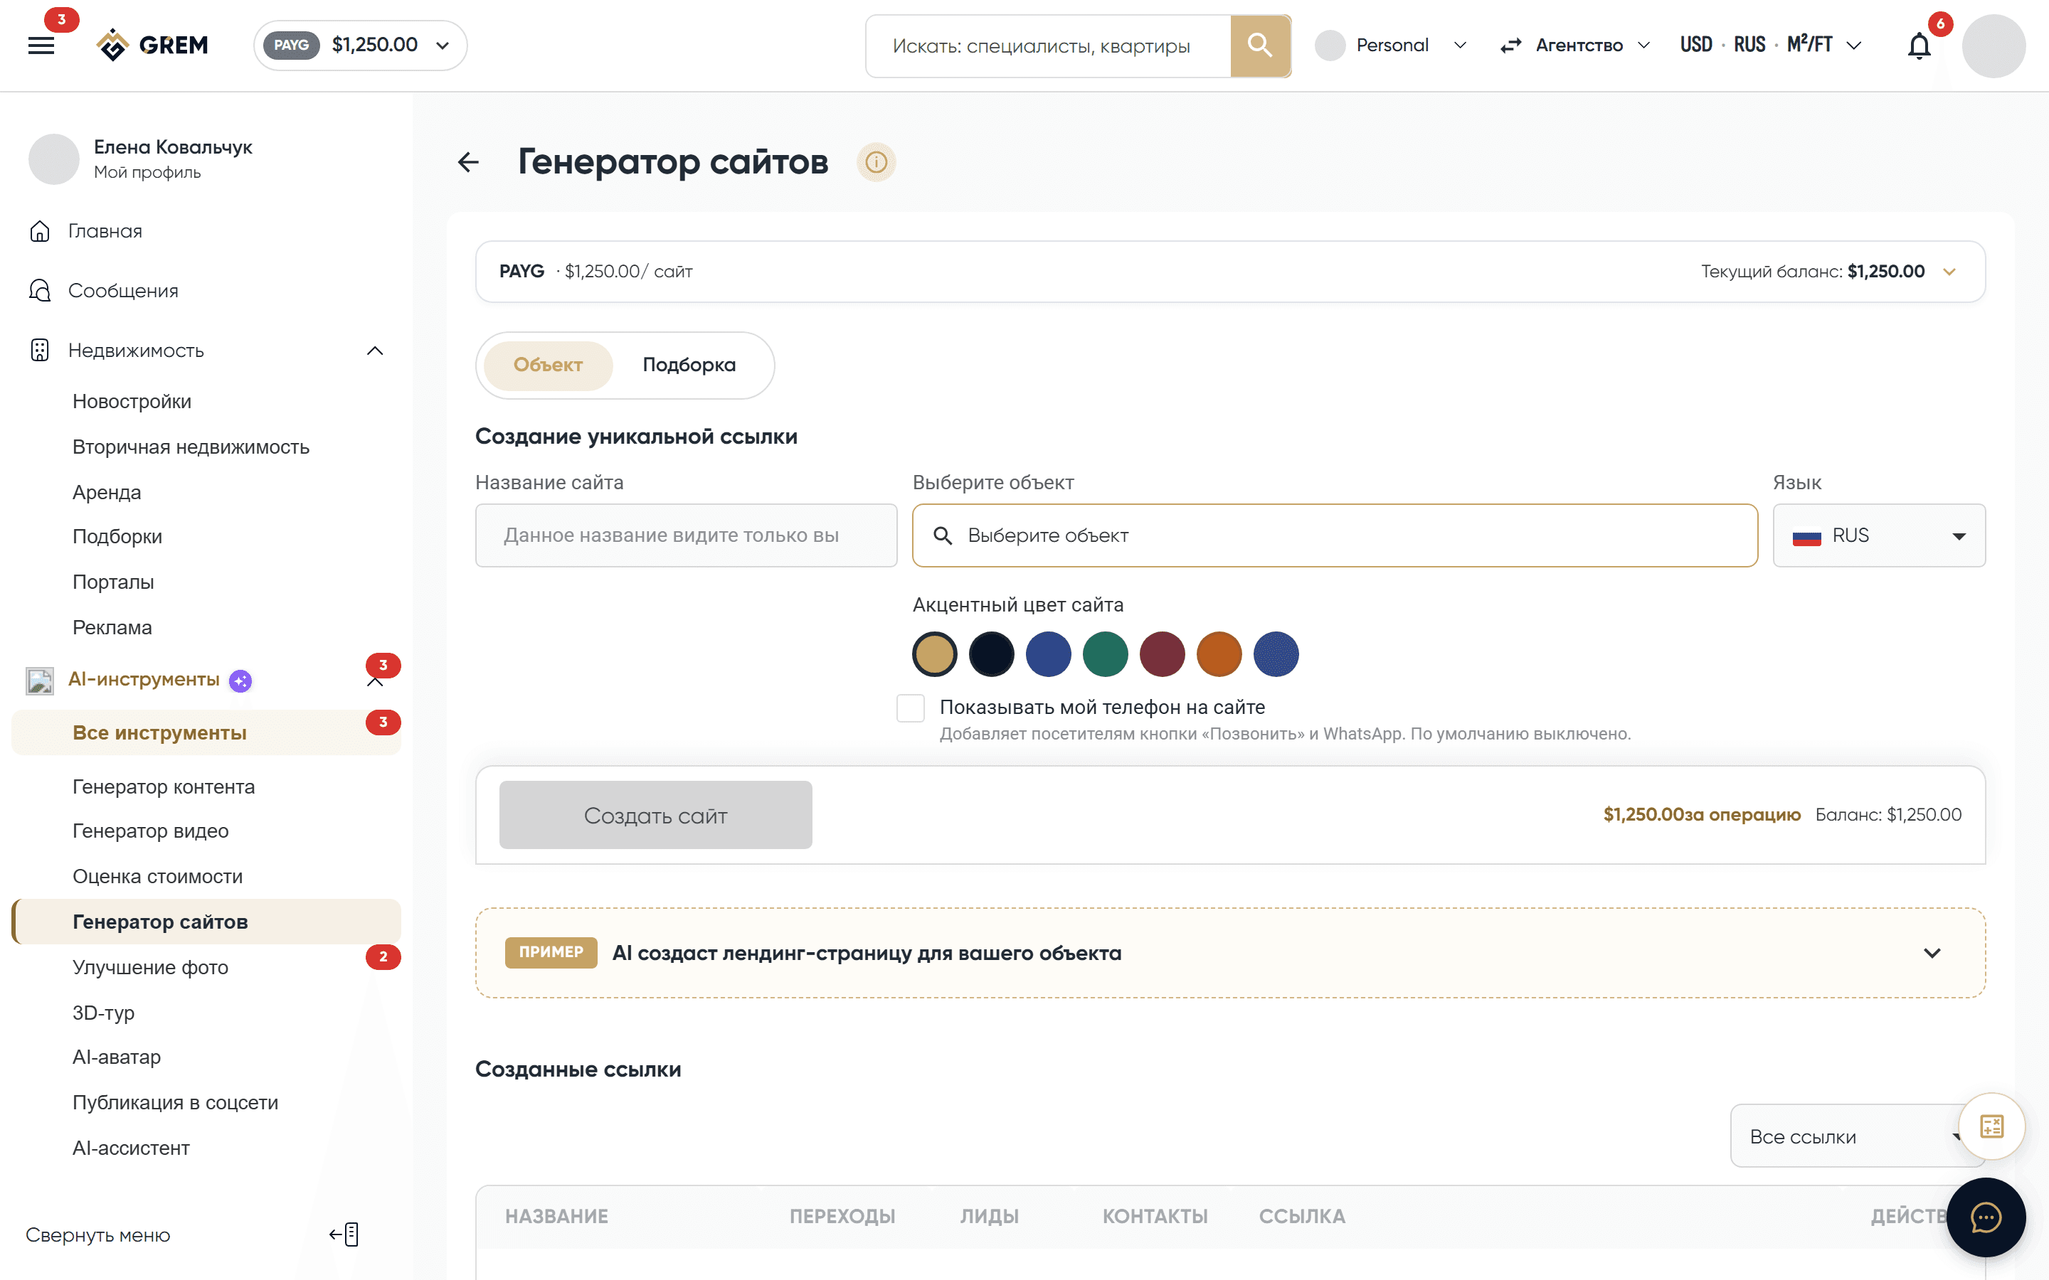Click the Агентство switch arrows icon

pyautogui.click(x=1511, y=46)
